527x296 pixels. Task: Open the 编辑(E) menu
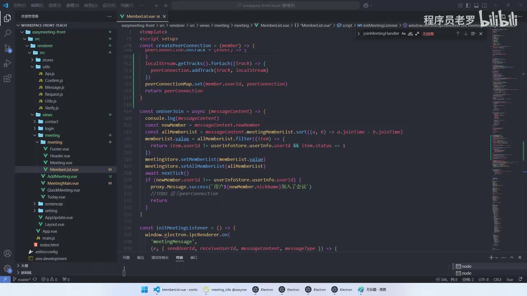37,5
